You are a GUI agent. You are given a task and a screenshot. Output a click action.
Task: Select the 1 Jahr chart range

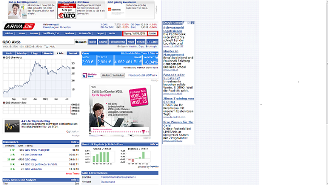60,53
